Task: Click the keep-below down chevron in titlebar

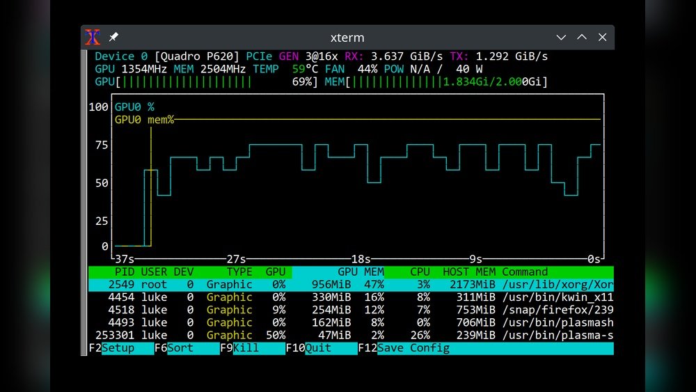Action: click(x=562, y=38)
